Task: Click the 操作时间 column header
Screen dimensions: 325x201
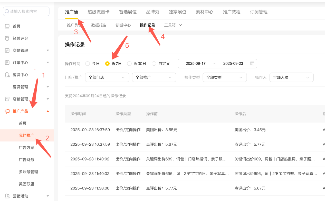Action: point(78,114)
